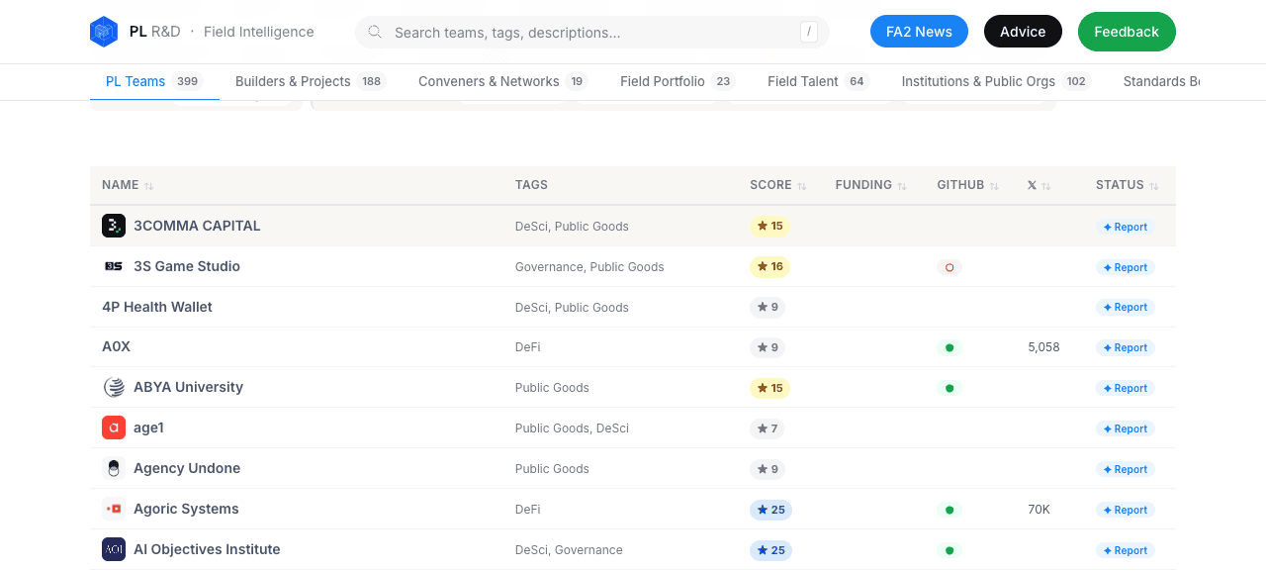Image resolution: width=1266 pixels, height=571 pixels.
Task: Click the red GitHub indicator for 3S Game Studio
Action: tap(949, 267)
